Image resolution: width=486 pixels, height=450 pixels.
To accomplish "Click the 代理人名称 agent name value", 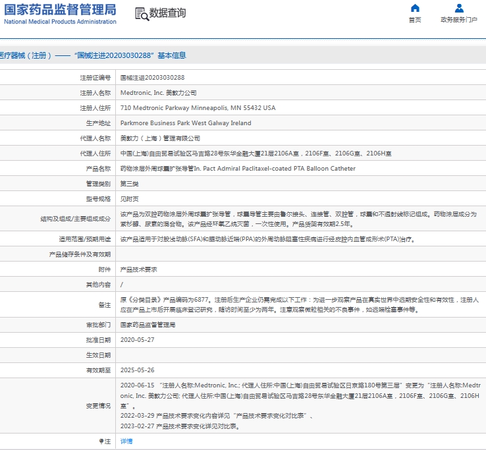I will (160, 138).
